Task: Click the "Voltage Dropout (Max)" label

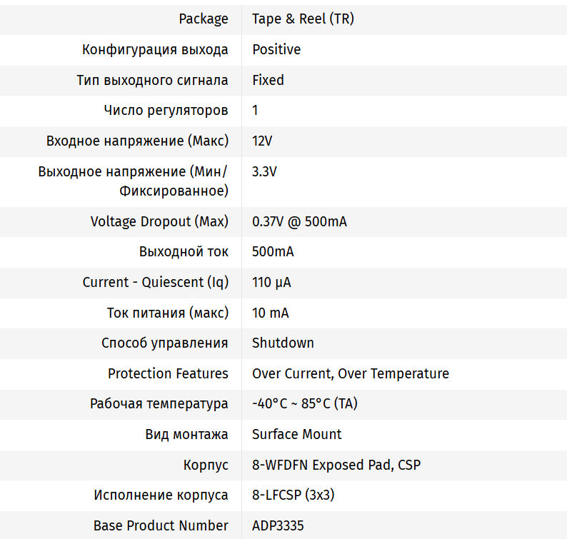Action: [159, 222]
